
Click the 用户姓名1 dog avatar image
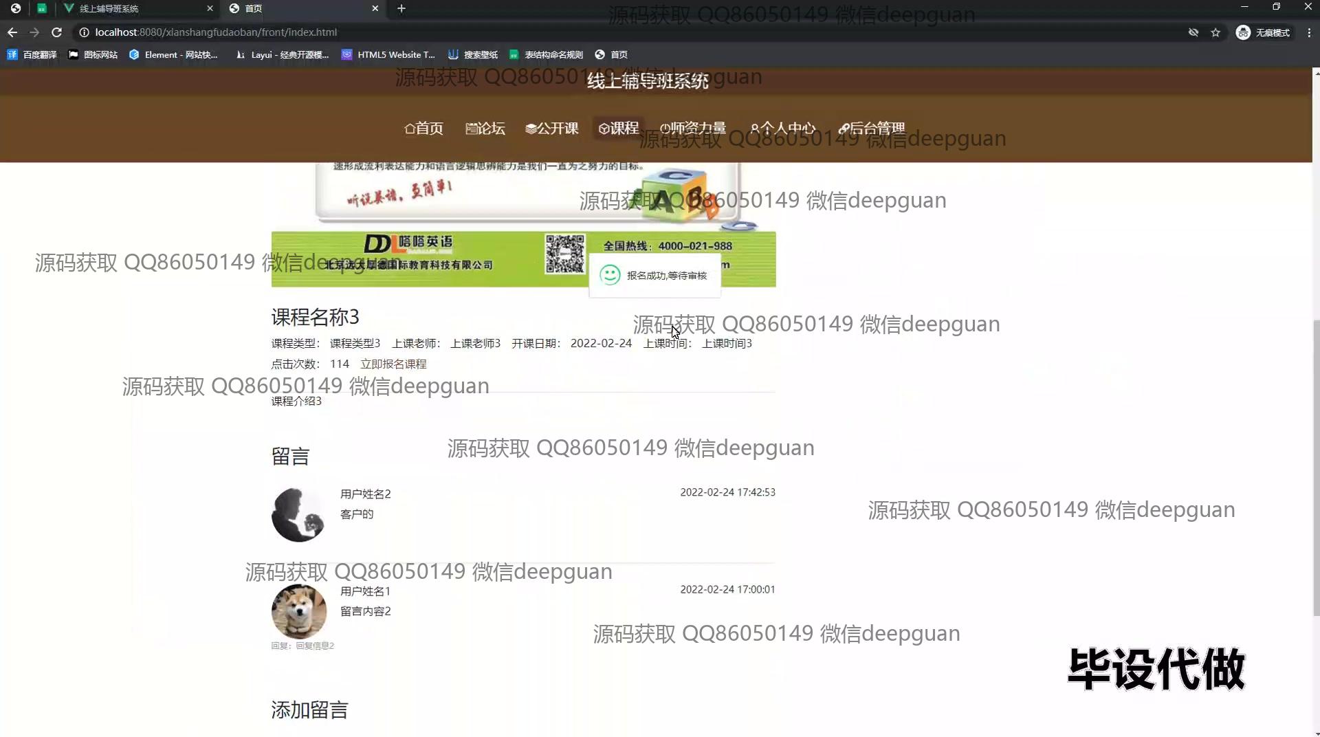298,612
